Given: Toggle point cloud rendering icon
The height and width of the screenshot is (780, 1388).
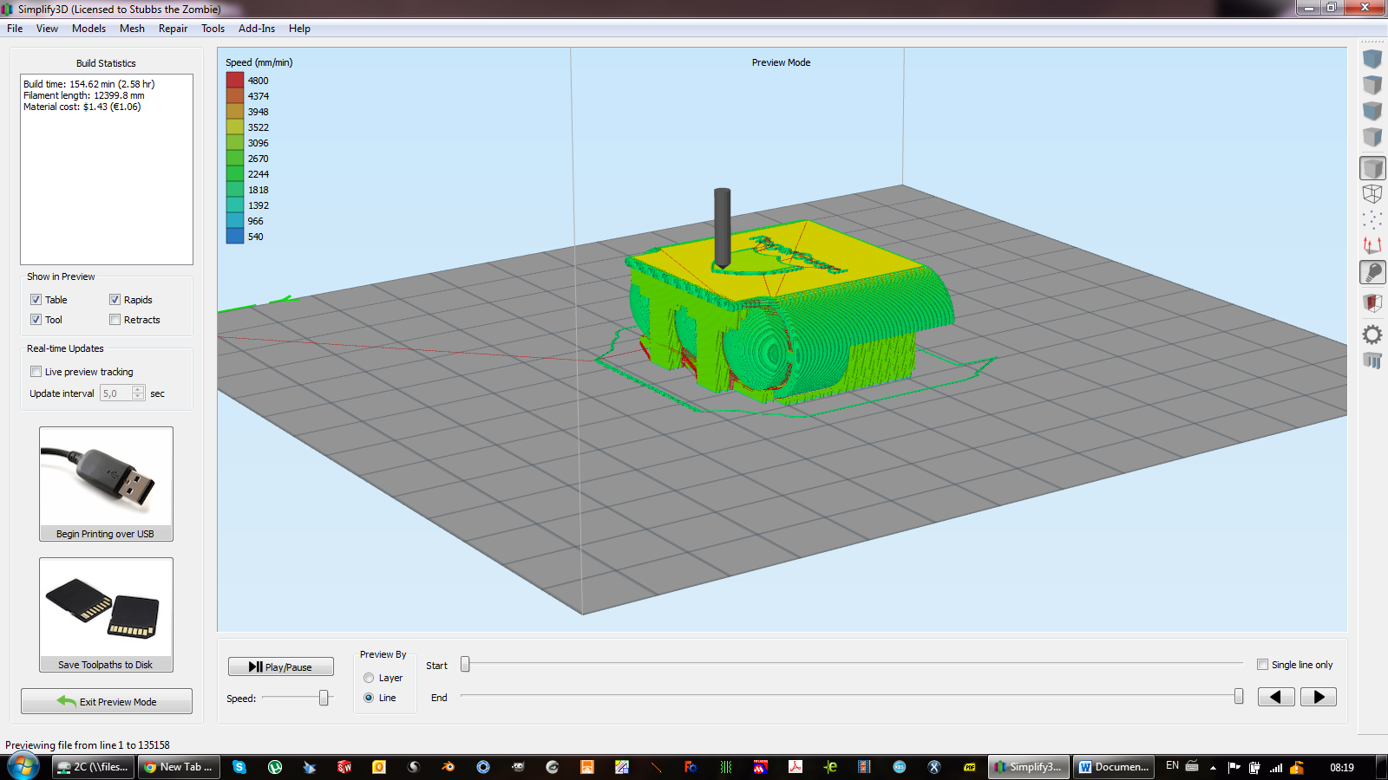Looking at the screenshot, I should (x=1372, y=220).
